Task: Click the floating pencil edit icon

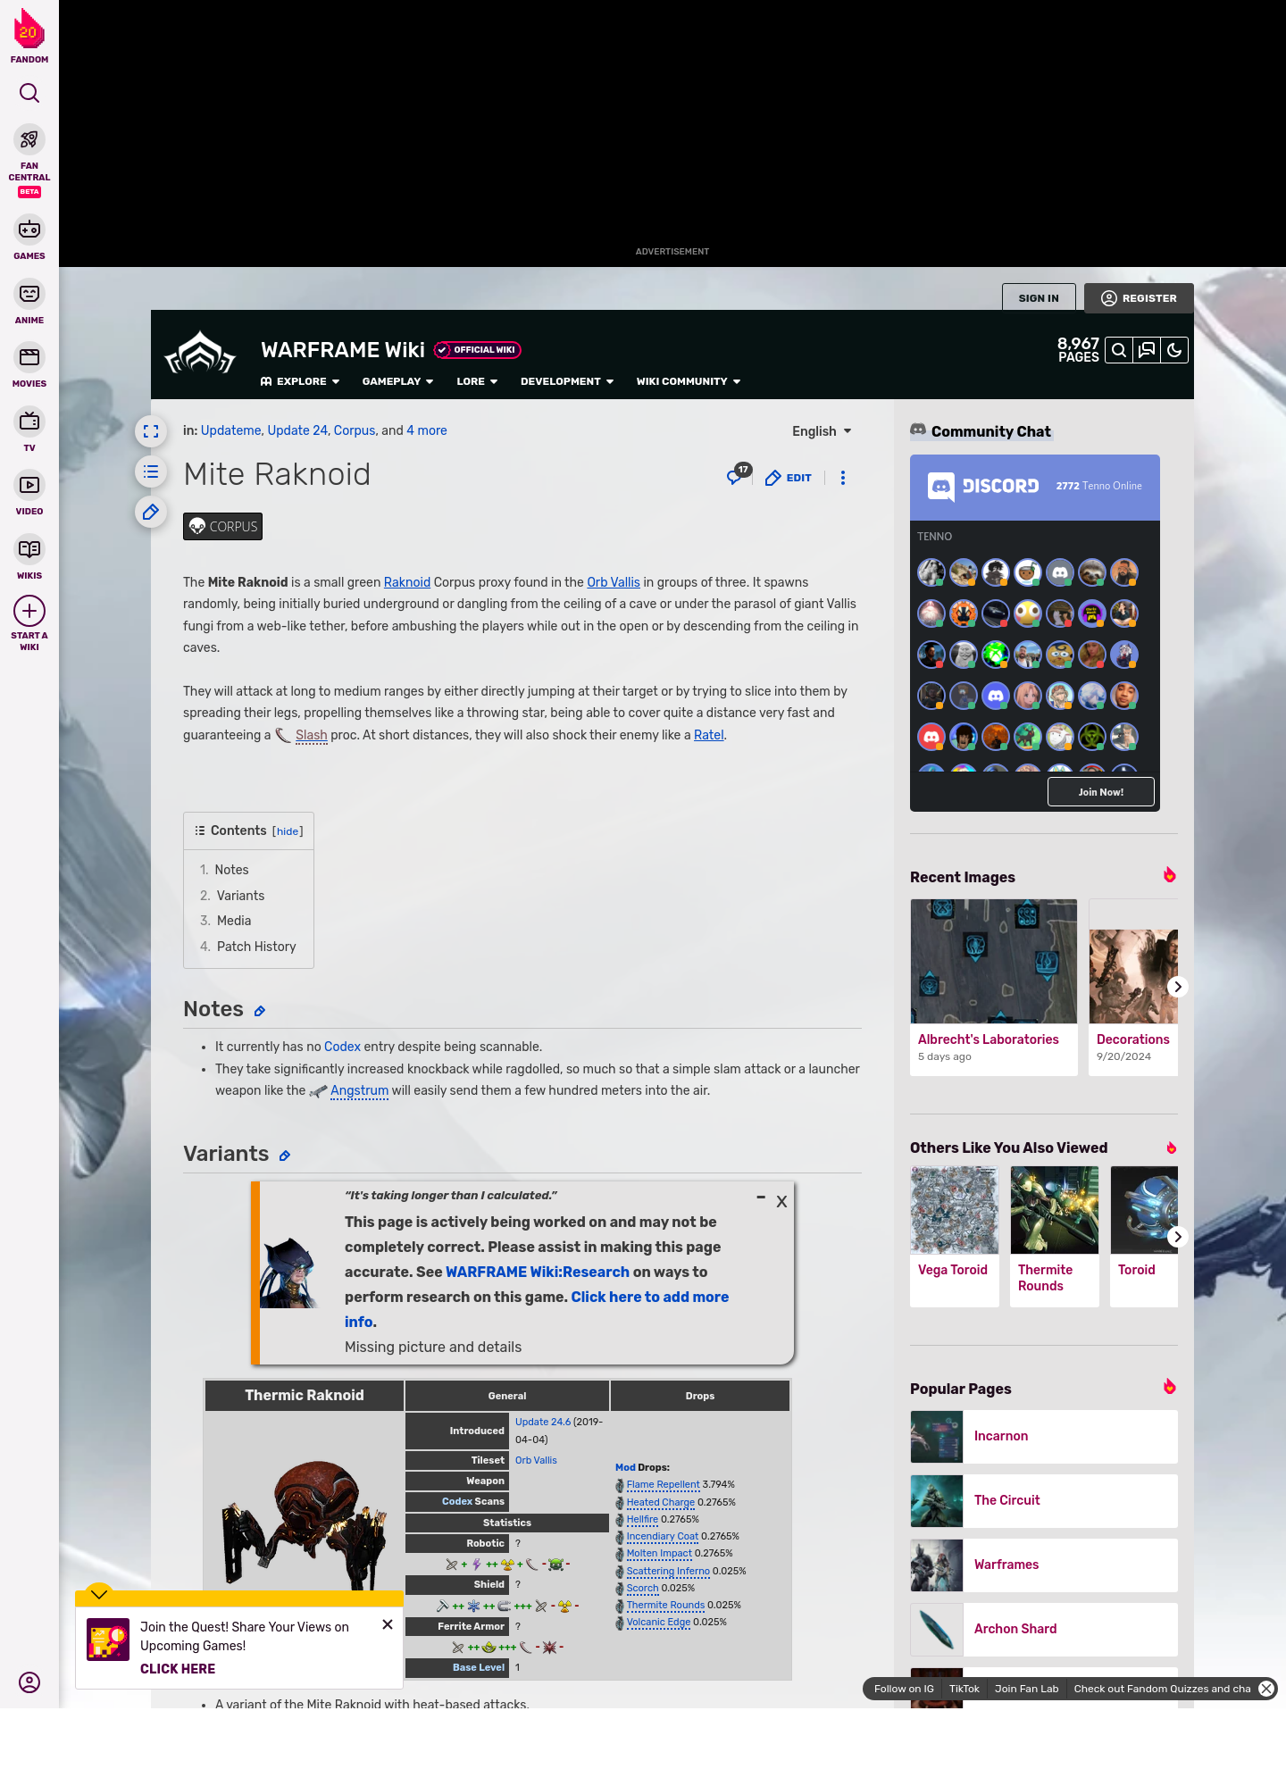Action: tap(151, 512)
